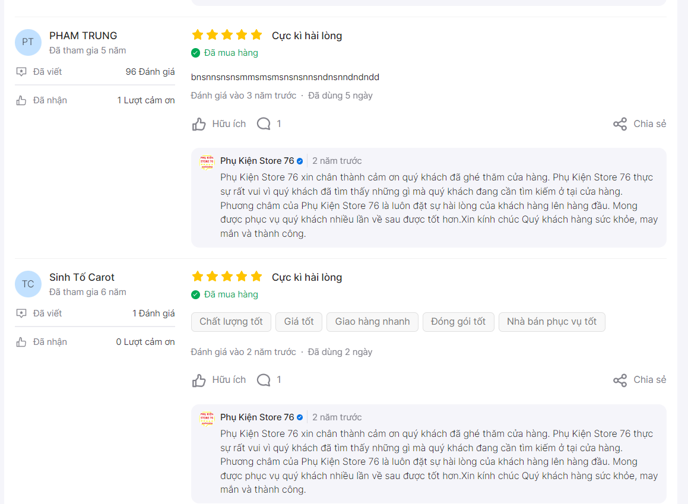Click the PT avatar circle

[28, 42]
